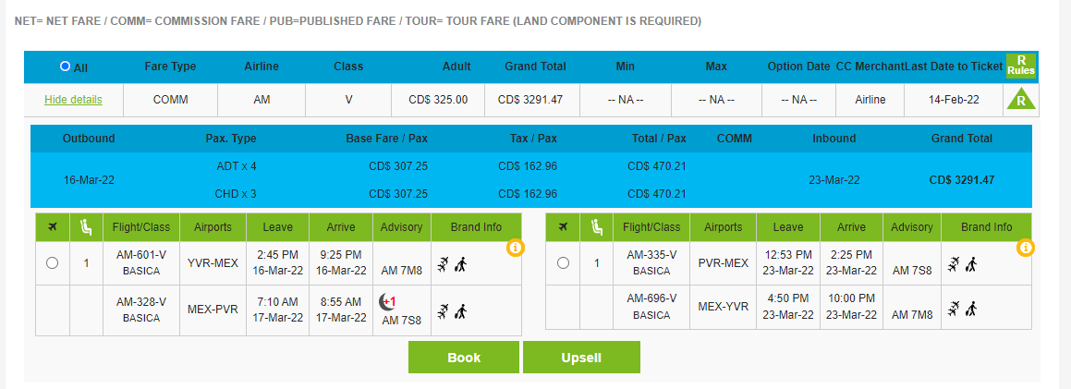Collapse fare with Hide details link
Viewport: 1071px width, 389px height.
tap(73, 100)
